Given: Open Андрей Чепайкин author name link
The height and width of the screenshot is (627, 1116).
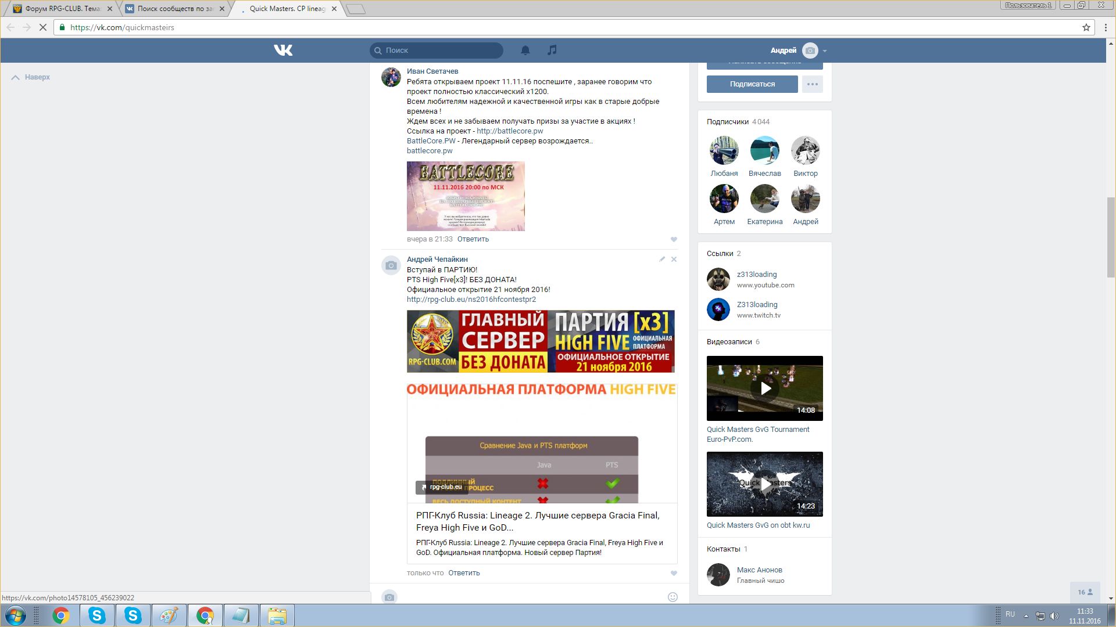Looking at the screenshot, I should point(437,260).
